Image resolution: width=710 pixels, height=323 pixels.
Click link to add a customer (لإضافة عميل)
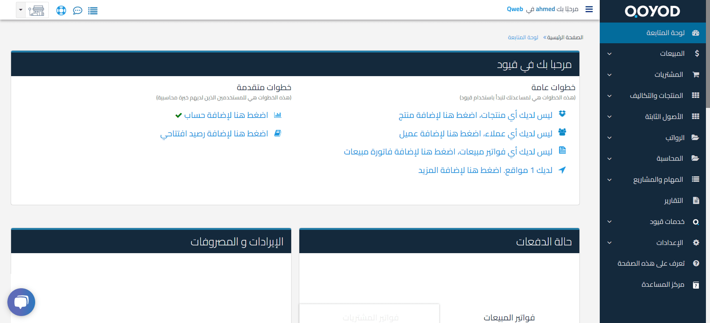pos(476,133)
